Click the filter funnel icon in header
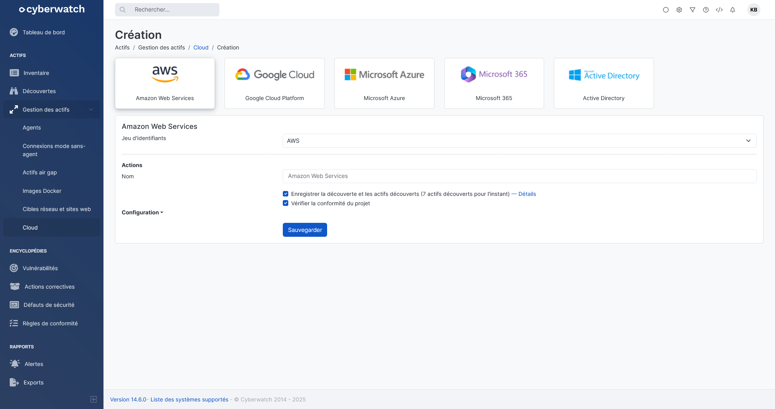 [692, 10]
